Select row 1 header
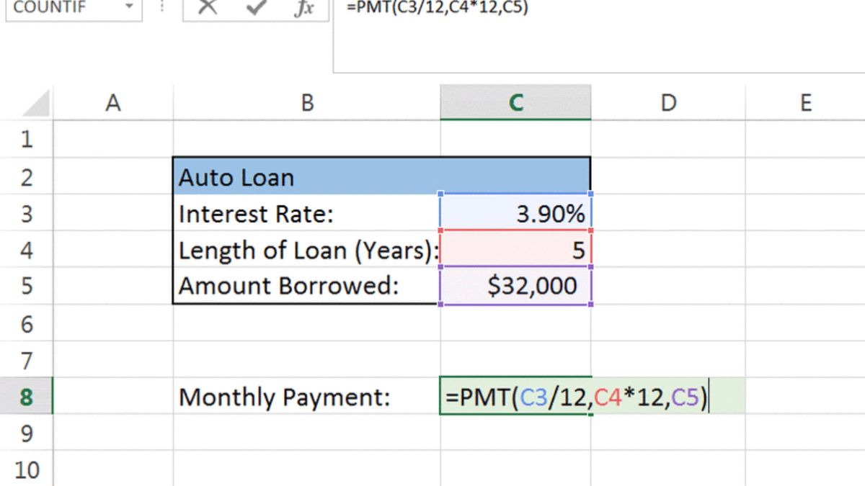The image size is (865, 486). 26,139
